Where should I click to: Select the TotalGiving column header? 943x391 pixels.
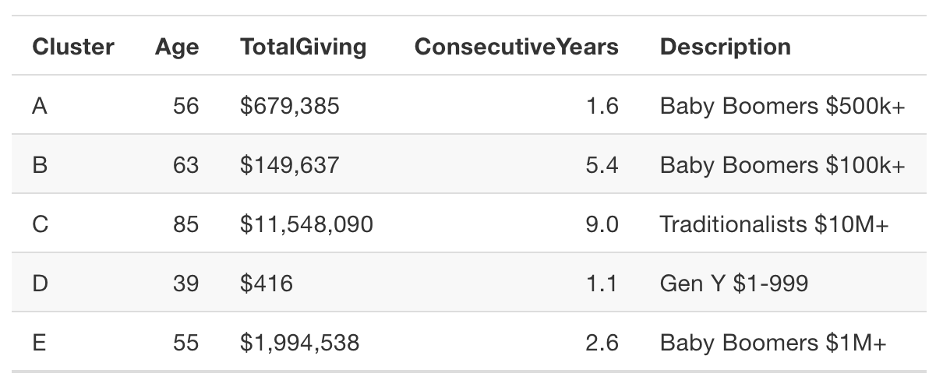pyautogui.click(x=303, y=47)
